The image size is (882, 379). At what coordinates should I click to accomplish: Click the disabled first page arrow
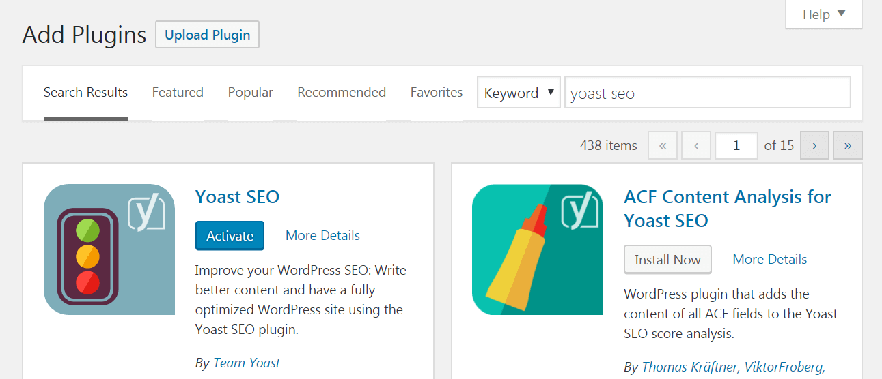click(663, 145)
